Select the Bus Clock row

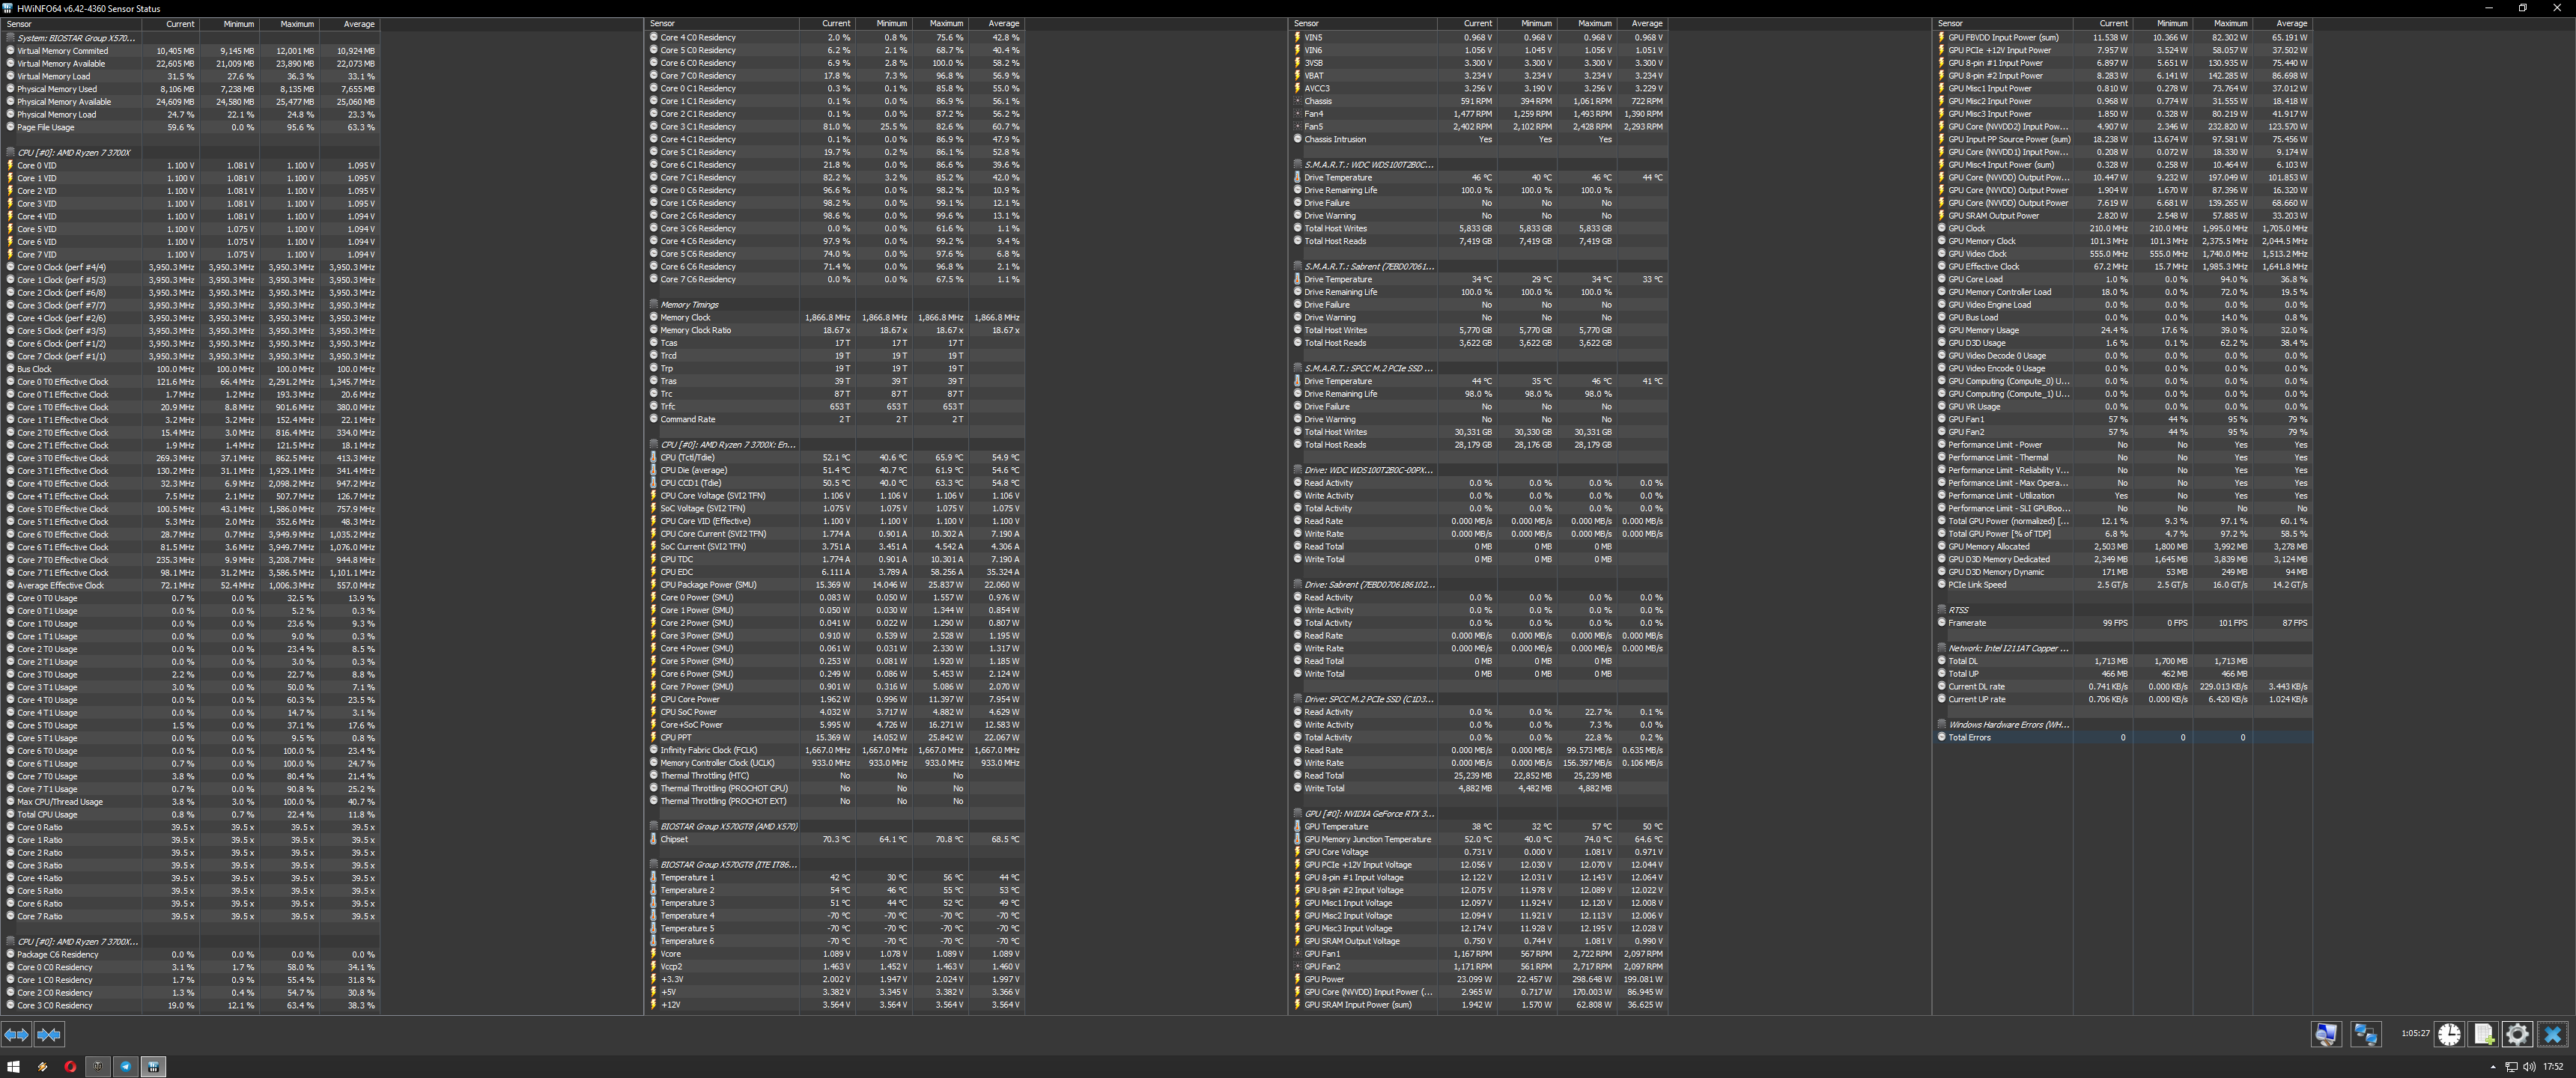[190, 369]
